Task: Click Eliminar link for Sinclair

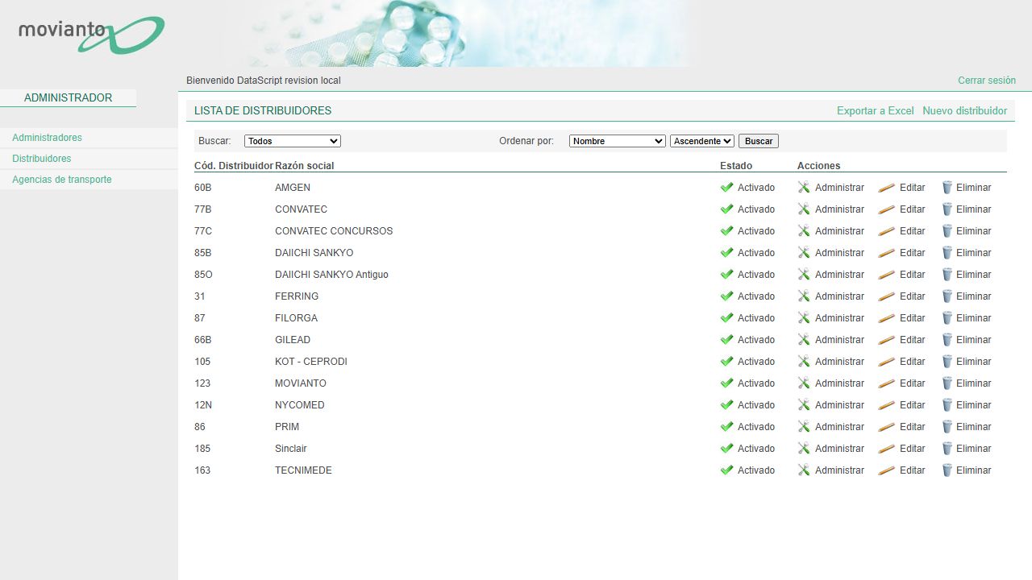Action: coord(974,449)
